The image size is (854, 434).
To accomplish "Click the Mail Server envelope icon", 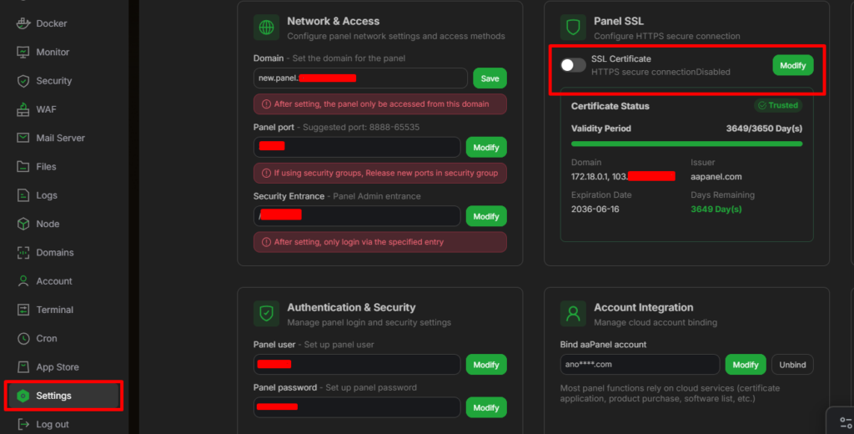I will point(23,138).
